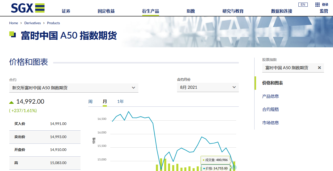
Task: Select 价格和图表 in the sidebar
Action: pyautogui.click(x=273, y=83)
